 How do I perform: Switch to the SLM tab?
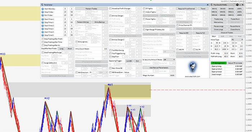(x=222, y=36)
